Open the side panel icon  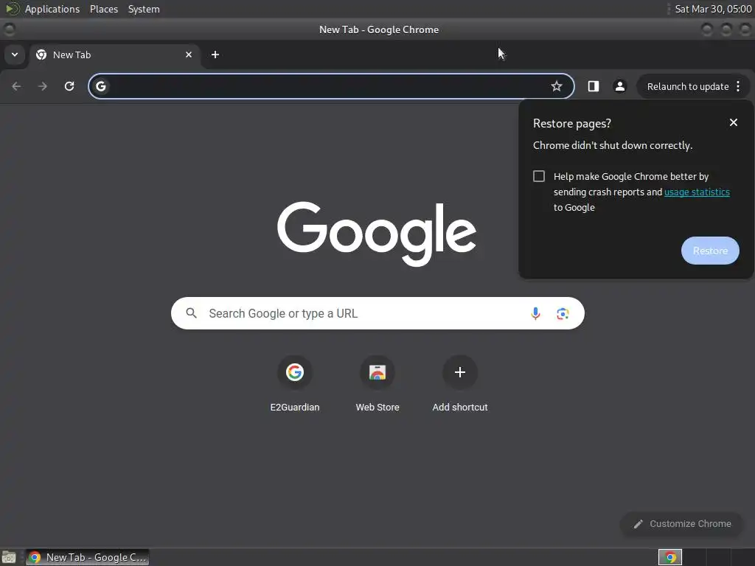[x=594, y=86]
